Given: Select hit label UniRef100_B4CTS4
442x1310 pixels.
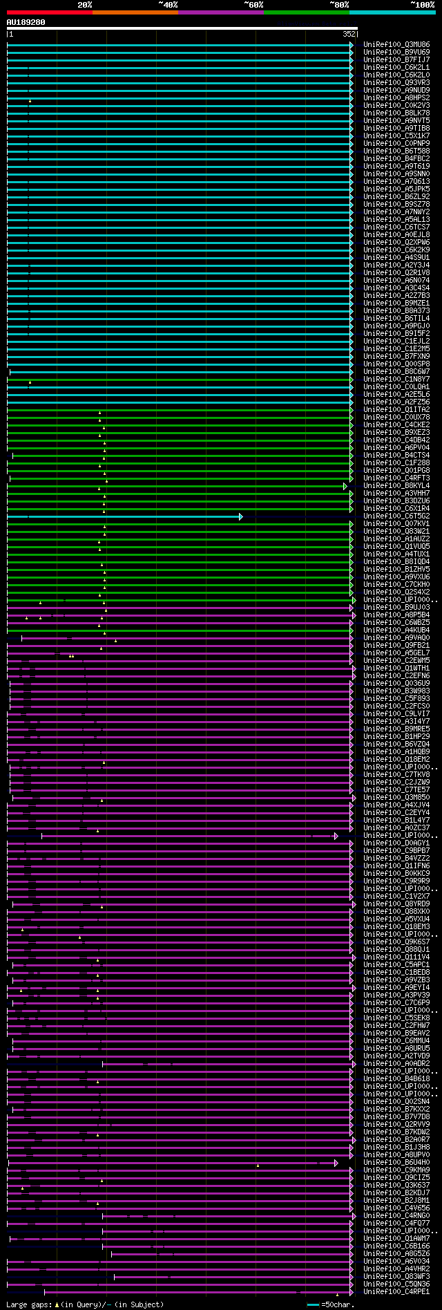Looking at the screenshot, I should (x=396, y=455).
